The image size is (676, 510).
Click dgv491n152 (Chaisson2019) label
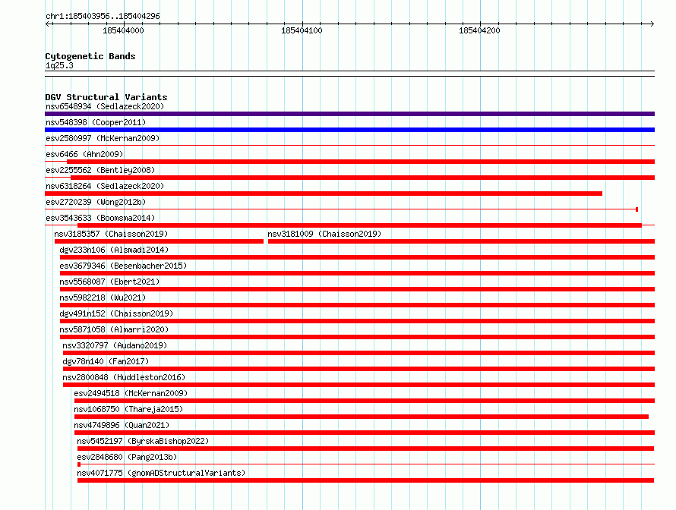pyautogui.click(x=116, y=313)
